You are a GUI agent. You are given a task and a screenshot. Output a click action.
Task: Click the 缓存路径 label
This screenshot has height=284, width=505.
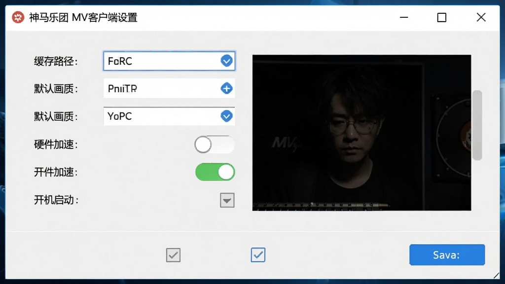tap(56, 61)
